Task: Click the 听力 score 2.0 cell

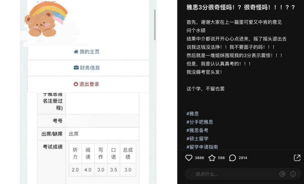Action: [75, 170]
